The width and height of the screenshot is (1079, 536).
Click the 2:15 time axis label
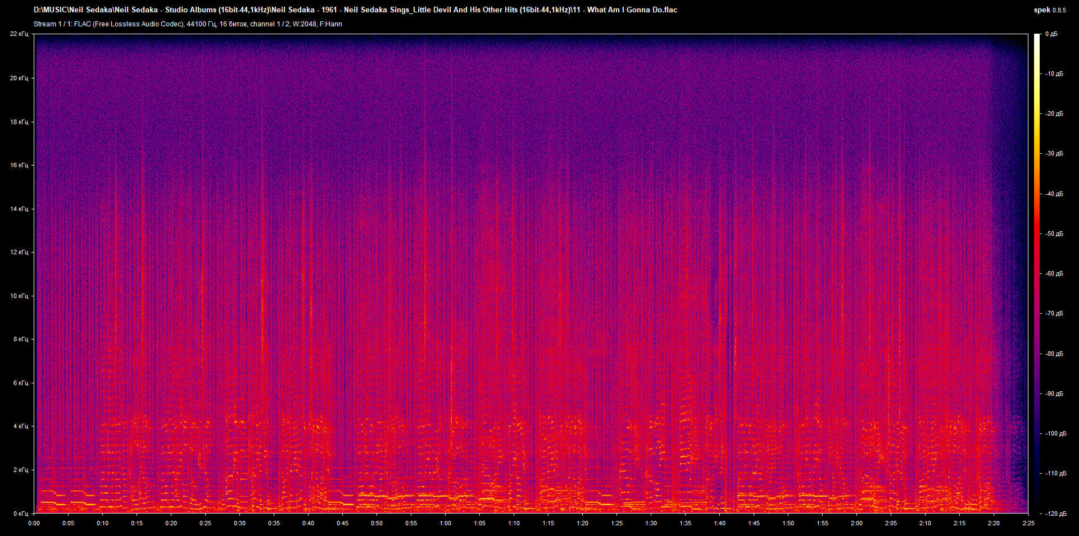(959, 523)
